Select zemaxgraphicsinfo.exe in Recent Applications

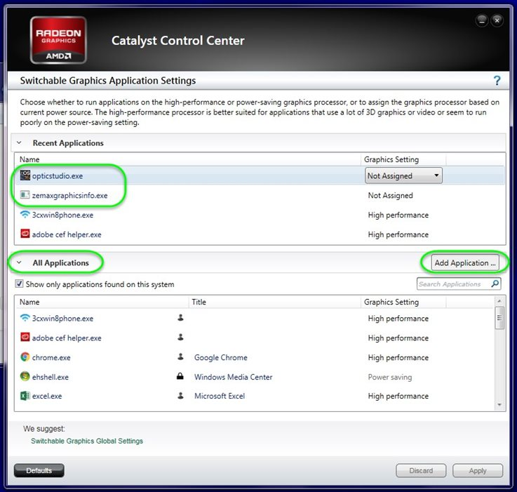(69, 195)
